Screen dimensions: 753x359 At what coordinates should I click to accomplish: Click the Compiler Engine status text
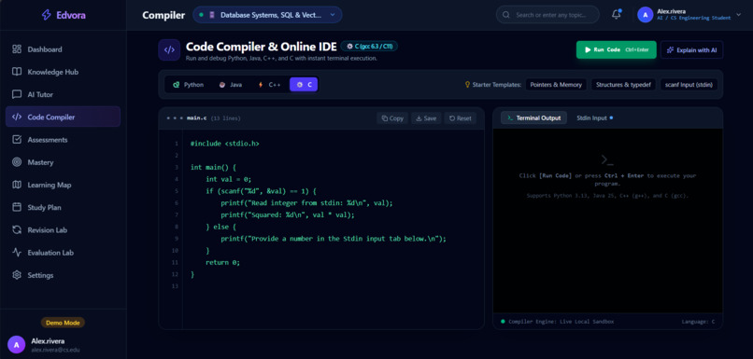point(561,322)
